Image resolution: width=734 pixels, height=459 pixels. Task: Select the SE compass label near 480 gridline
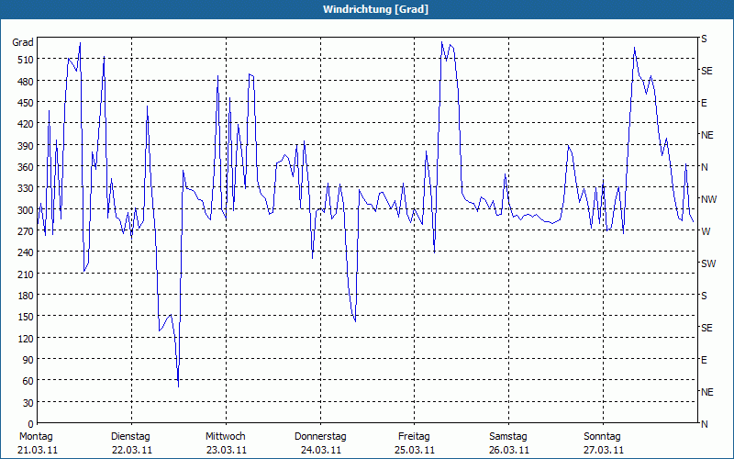(x=706, y=71)
